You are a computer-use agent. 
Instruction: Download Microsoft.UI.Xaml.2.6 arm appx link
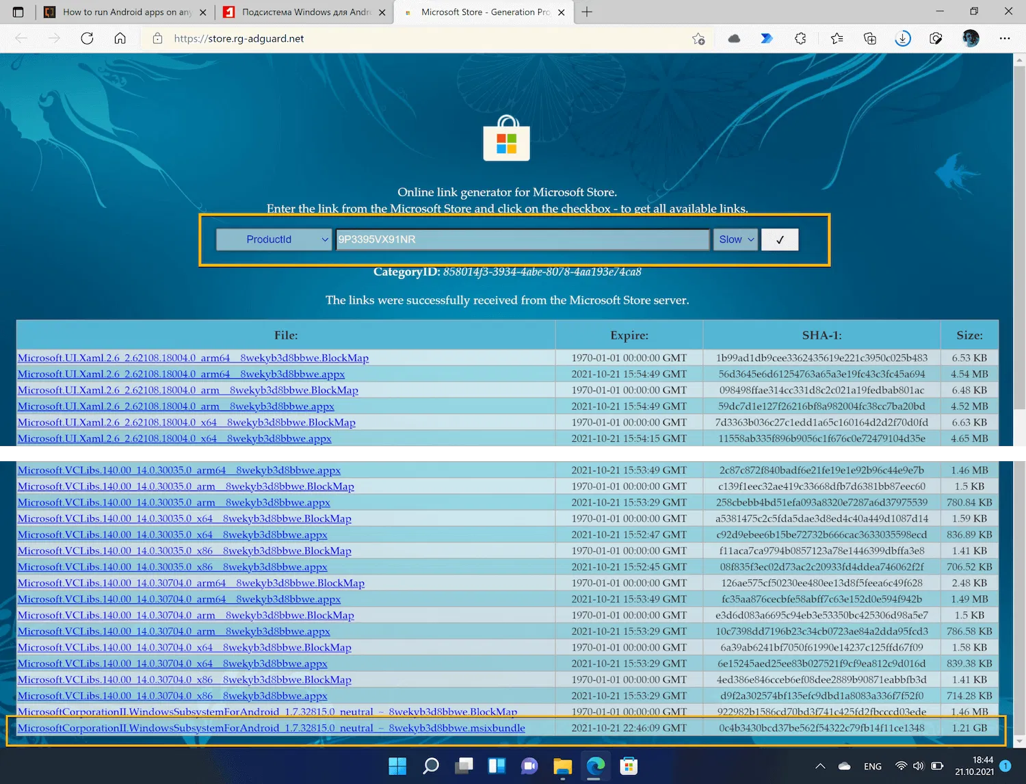click(x=176, y=406)
